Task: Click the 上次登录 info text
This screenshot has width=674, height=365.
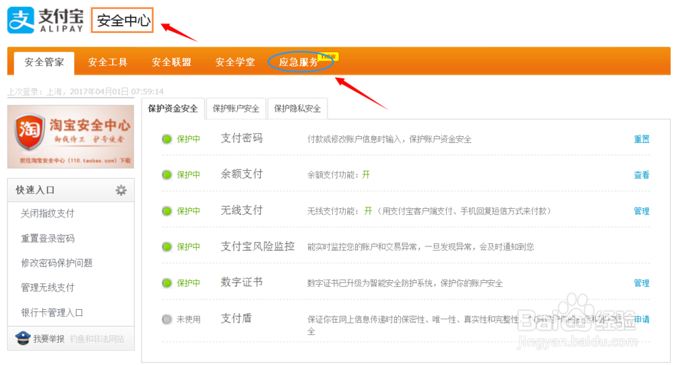Action: [x=86, y=92]
